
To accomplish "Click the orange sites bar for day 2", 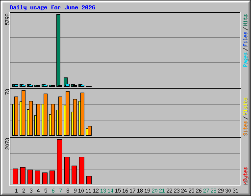I will [24, 113].
